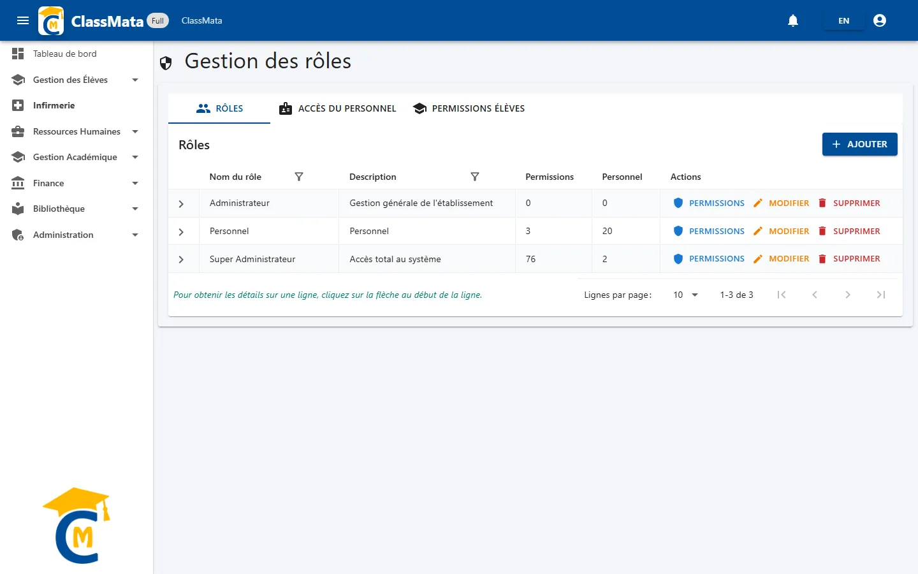Jump to the first page of roles

[782, 295]
